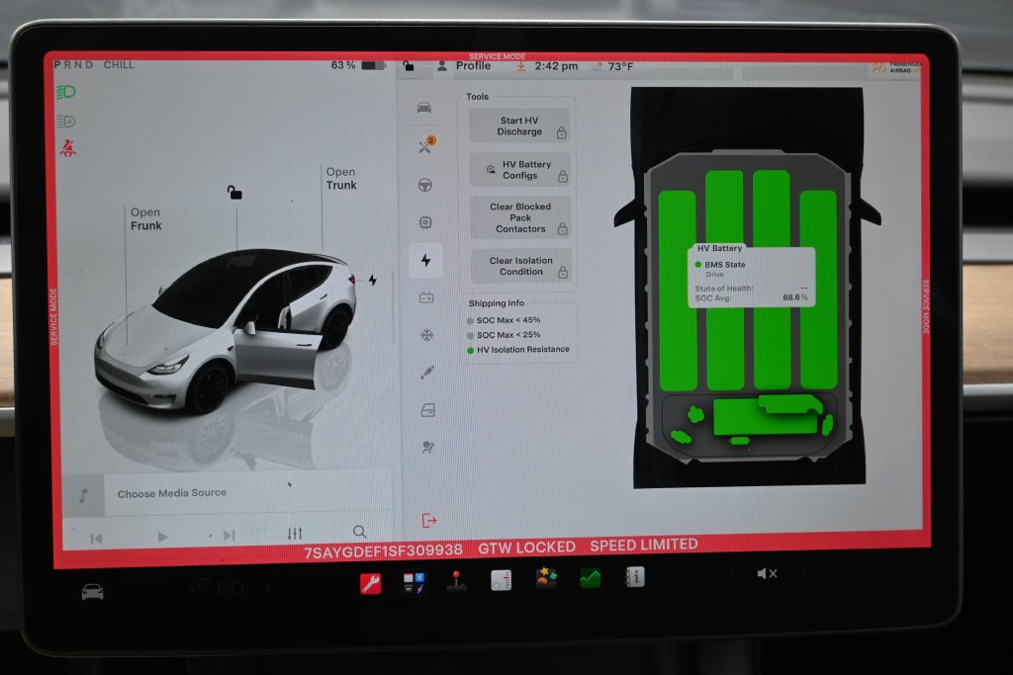This screenshot has height=675, width=1013.
Task: Skip to next track
Action: tap(229, 535)
